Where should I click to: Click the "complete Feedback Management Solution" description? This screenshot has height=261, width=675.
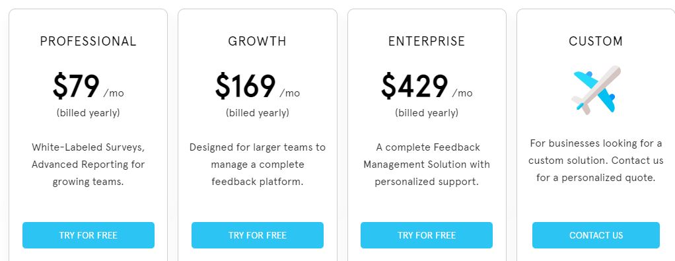(427, 165)
